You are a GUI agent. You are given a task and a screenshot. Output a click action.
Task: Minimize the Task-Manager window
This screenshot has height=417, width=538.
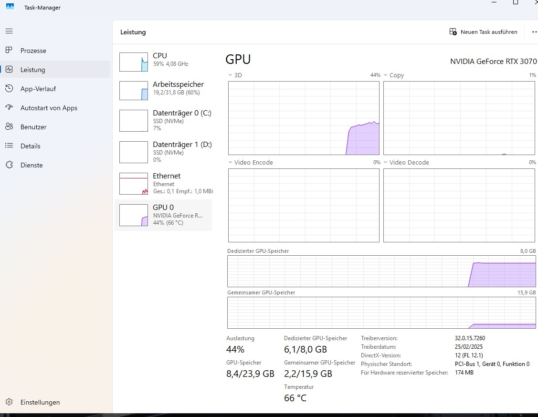pyautogui.click(x=494, y=2)
